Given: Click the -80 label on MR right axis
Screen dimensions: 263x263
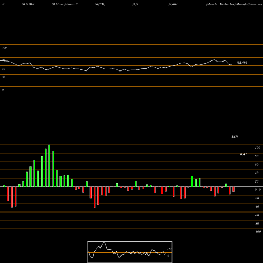Looking at the screenshot, I should point(257,224).
